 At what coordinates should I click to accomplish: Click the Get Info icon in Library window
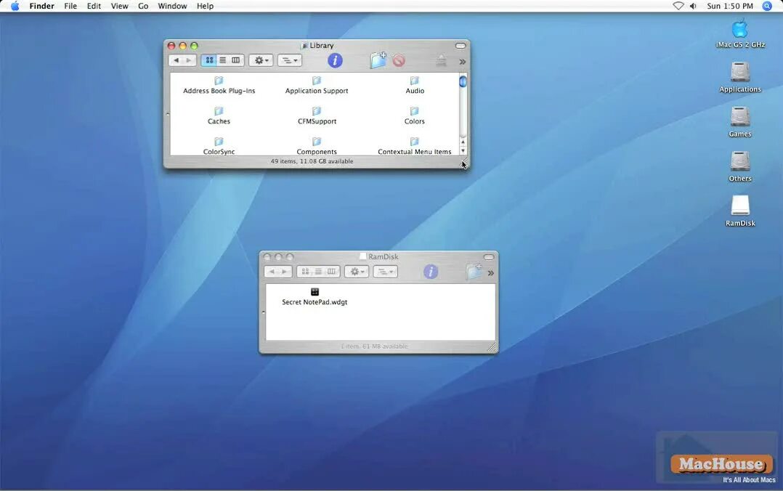pyautogui.click(x=335, y=60)
